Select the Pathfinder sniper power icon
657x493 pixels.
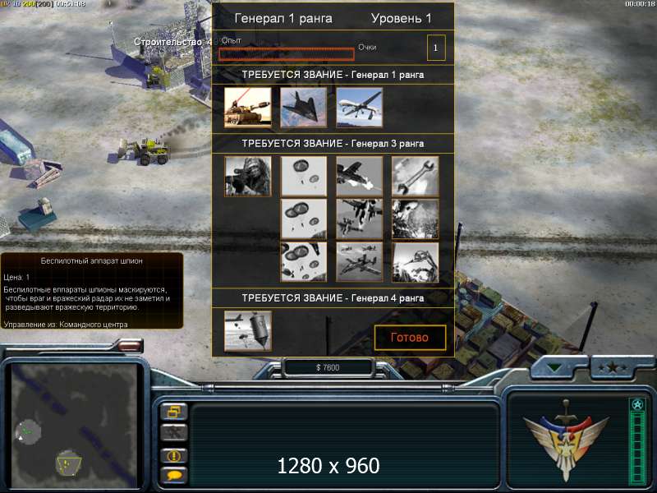(248, 177)
